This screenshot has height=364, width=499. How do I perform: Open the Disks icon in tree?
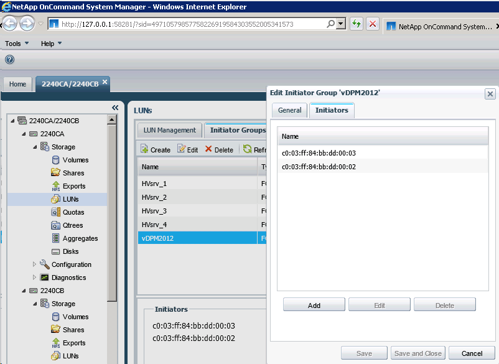click(x=56, y=251)
